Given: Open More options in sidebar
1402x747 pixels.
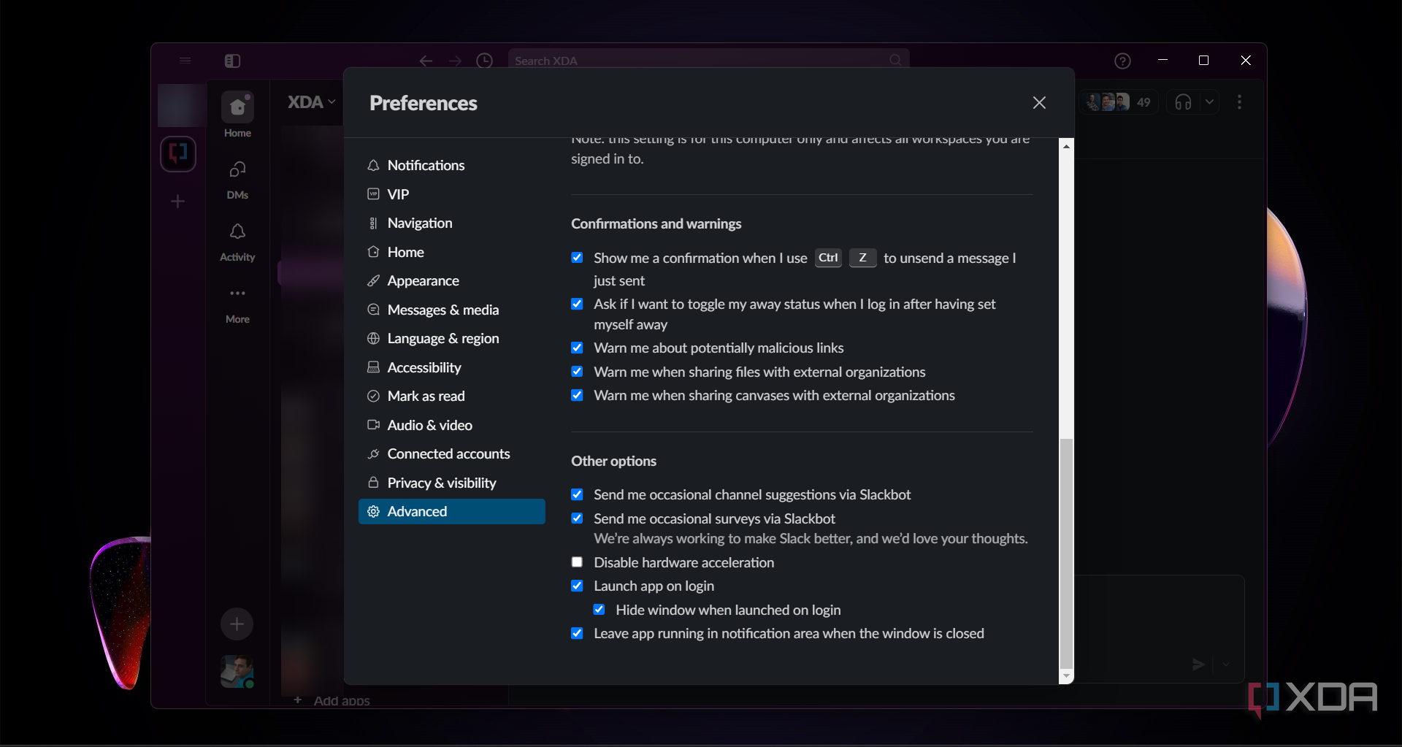Looking at the screenshot, I should pyautogui.click(x=237, y=304).
